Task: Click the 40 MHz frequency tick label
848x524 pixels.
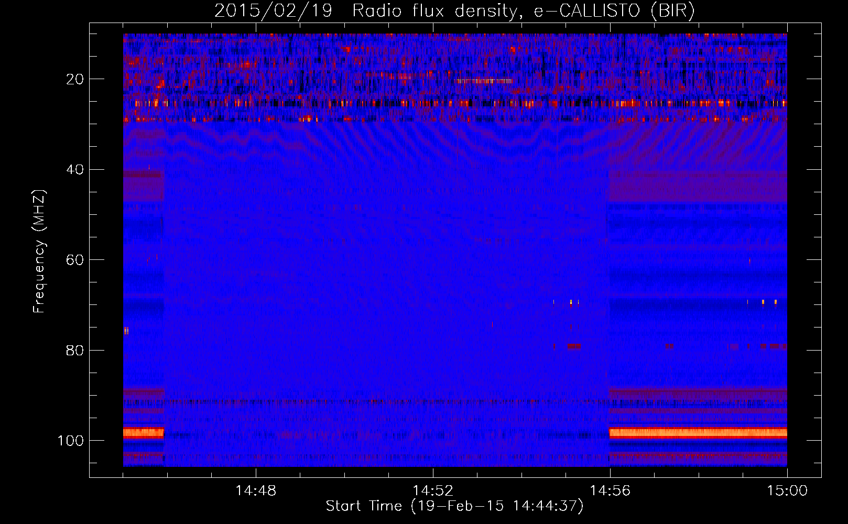Action: point(75,170)
